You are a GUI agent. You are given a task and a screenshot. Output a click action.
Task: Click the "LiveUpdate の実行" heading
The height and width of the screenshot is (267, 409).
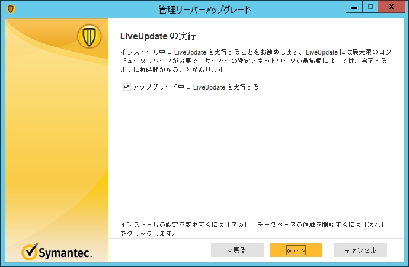click(158, 36)
